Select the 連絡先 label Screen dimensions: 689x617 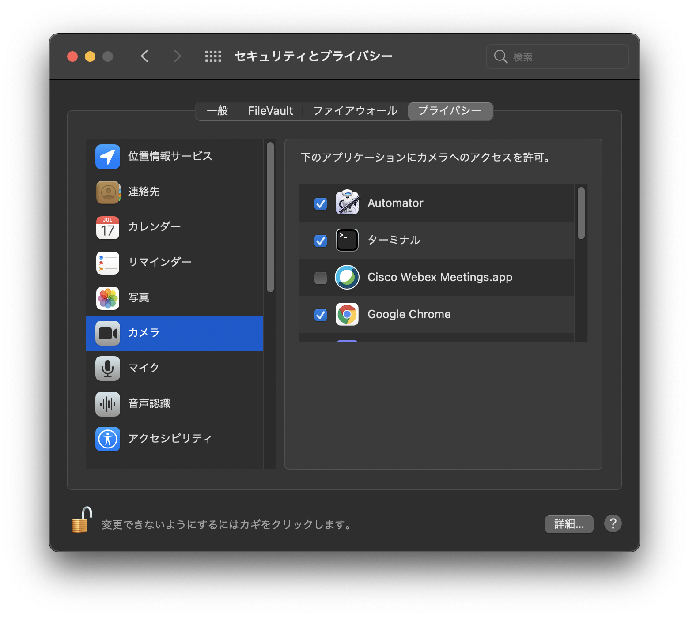click(x=144, y=192)
